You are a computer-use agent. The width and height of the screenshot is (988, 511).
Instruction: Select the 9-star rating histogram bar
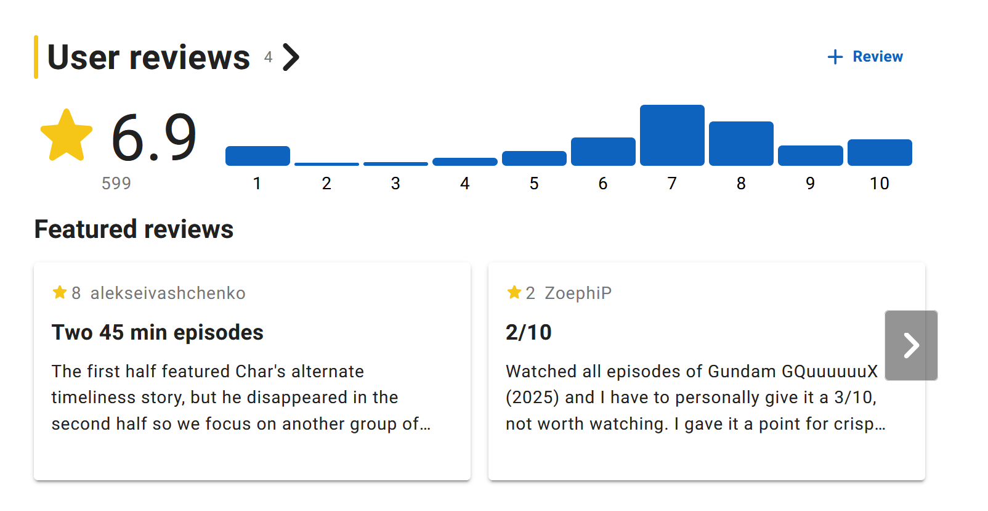(x=810, y=155)
